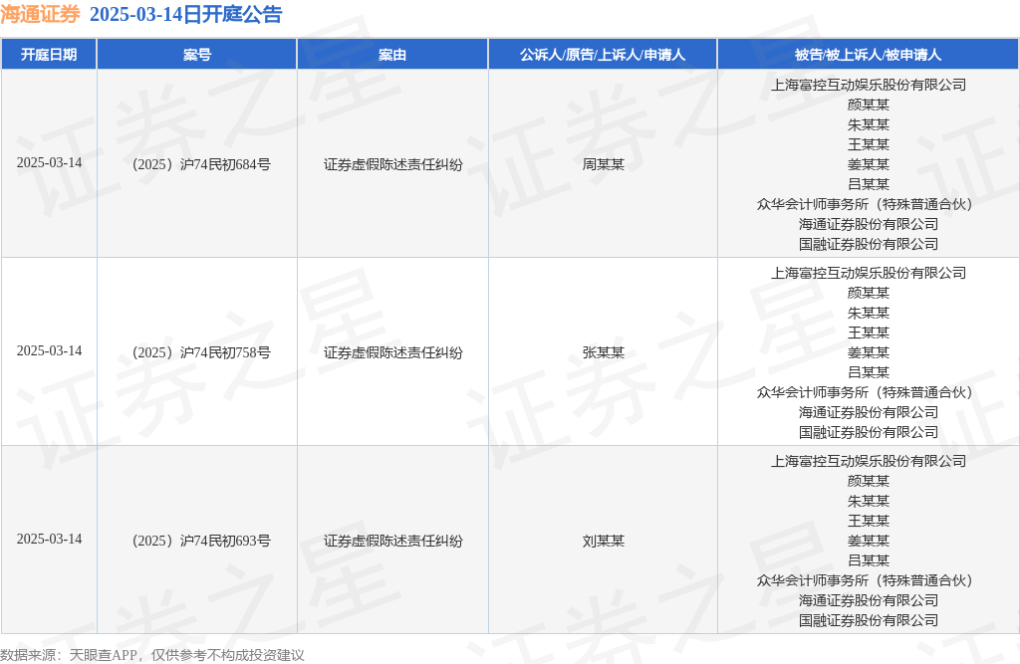Click the 海通证券 title text
The width and height of the screenshot is (1020, 664).
coord(40,14)
